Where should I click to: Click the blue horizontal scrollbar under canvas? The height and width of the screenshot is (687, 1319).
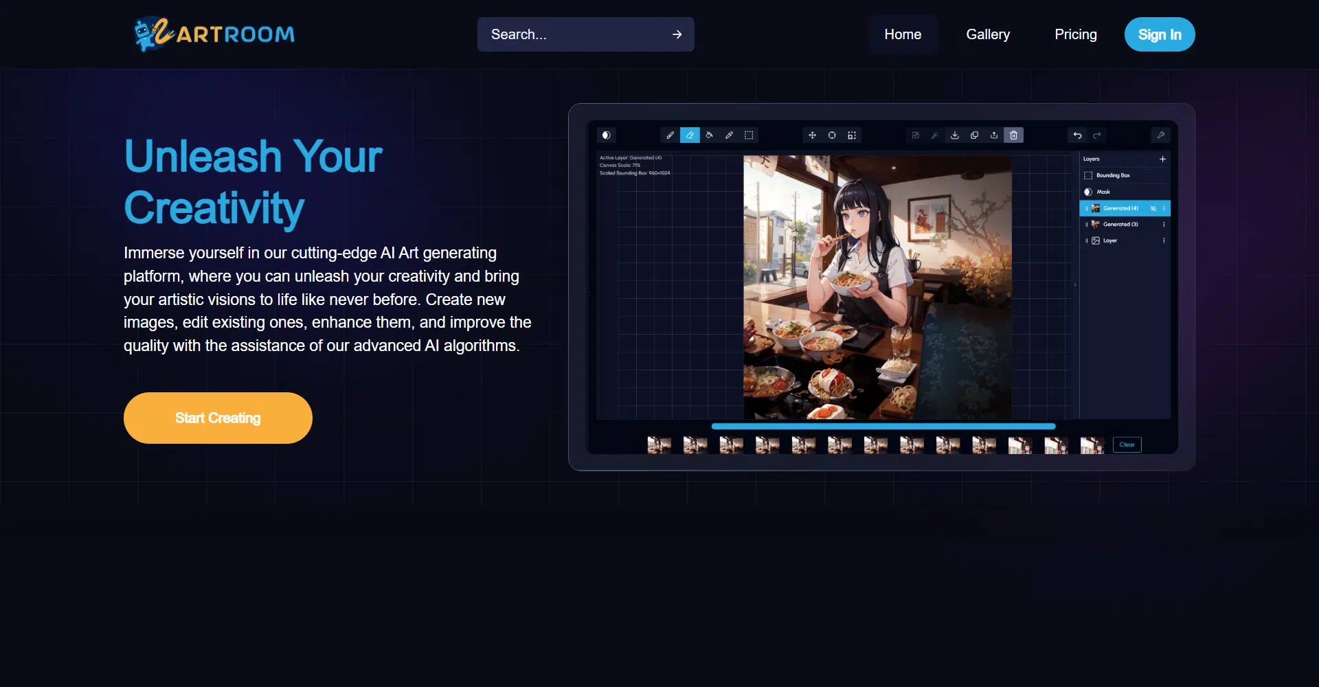pos(883,427)
